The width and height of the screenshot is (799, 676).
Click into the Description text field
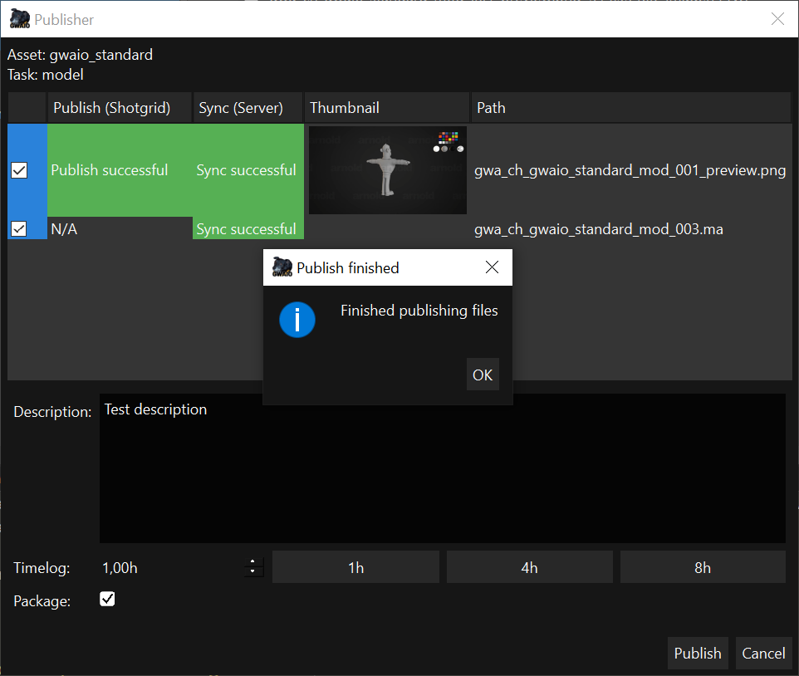[442, 469]
